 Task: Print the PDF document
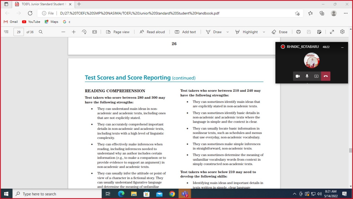click(298, 32)
